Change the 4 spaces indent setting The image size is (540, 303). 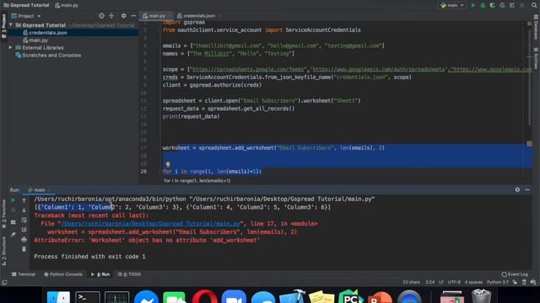click(473, 283)
